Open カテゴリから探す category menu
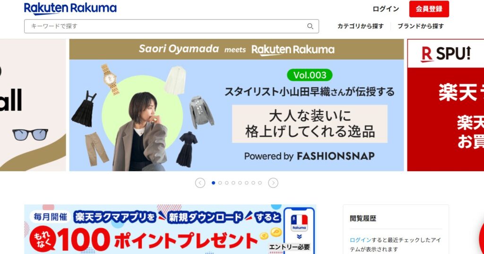The width and height of the screenshot is (484, 254). click(x=361, y=26)
